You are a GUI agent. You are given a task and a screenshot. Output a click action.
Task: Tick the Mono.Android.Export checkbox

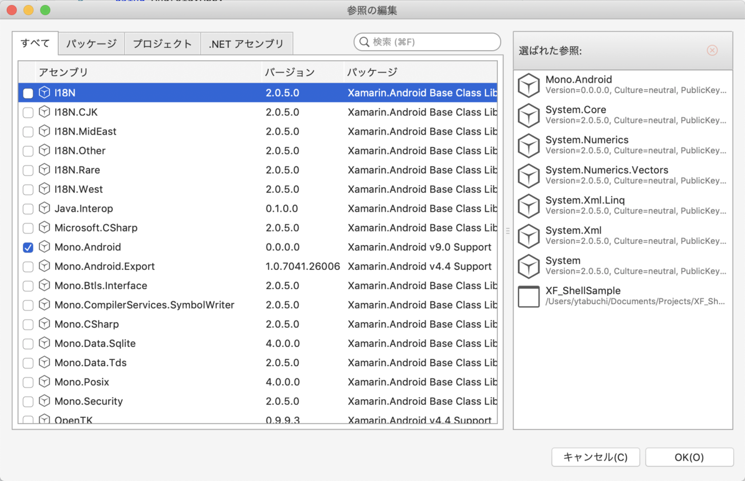[28, 266]
